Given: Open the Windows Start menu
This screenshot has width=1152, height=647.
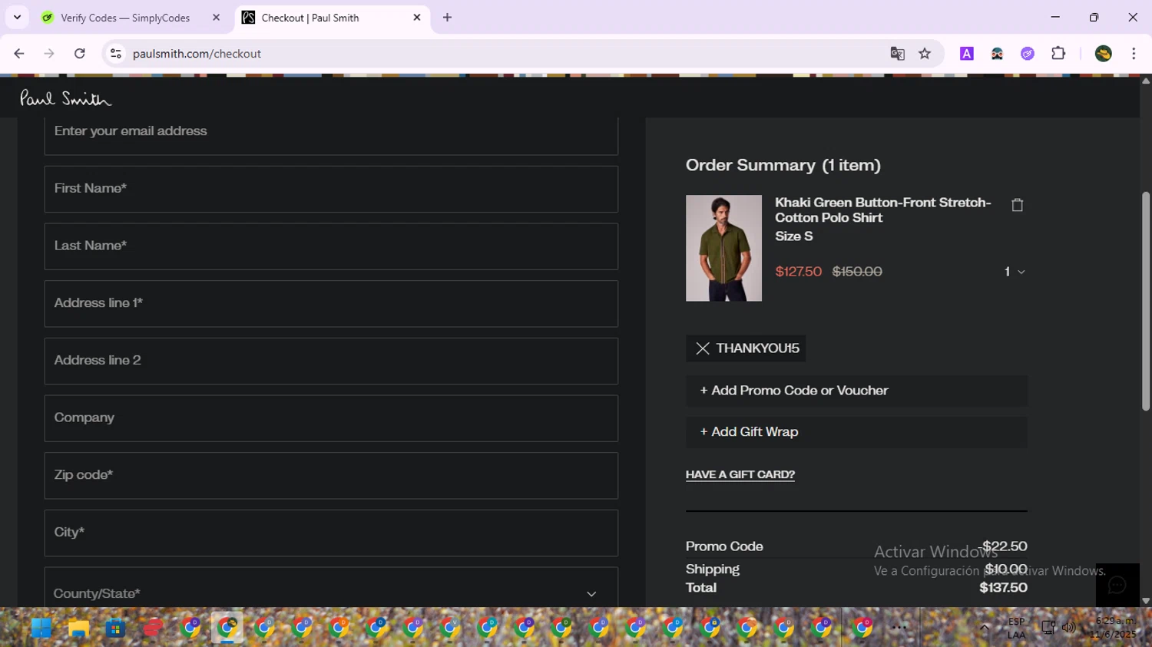Looking at the screenshot, I should coord(41,628).
